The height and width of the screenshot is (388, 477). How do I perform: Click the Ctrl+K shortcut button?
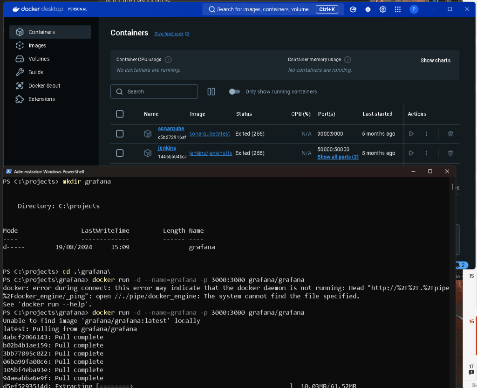pos(327,9)
